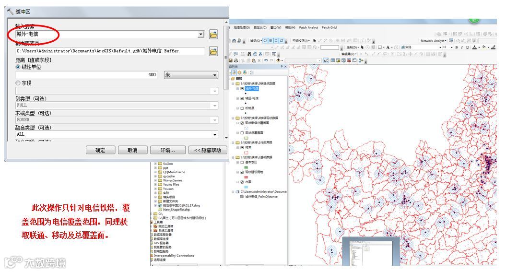Check the 现状总覆盖面 layer checkbox
The height and width of the screenshot is (272, 506).
pyautogui.click(x=242, y=133)
